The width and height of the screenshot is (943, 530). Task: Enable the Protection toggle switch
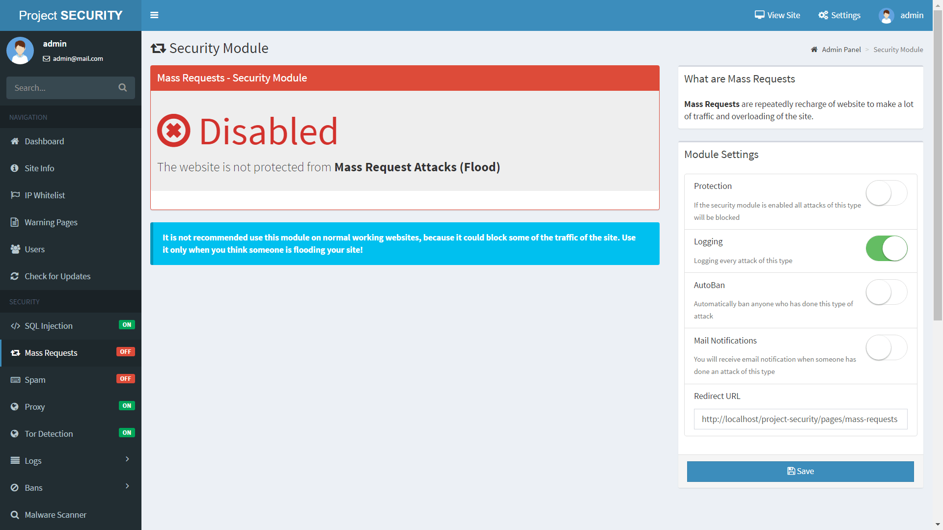(886, 193)
